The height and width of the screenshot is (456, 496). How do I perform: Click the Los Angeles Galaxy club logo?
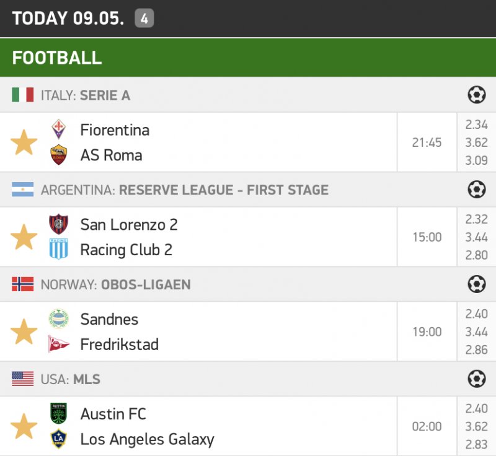(59, 439)
